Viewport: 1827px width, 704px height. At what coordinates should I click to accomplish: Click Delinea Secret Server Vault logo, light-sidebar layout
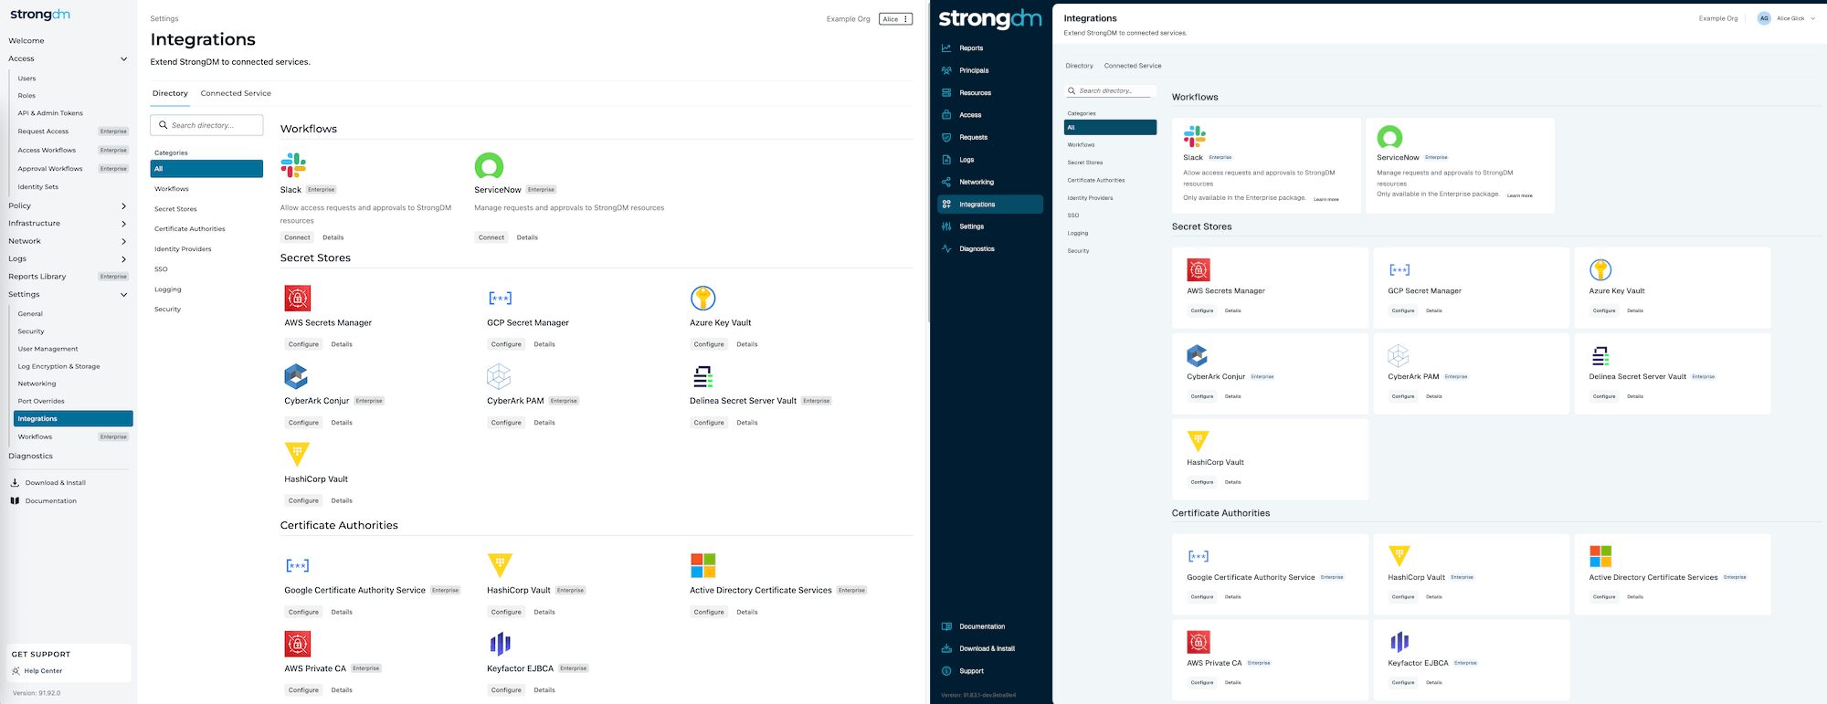point(702,376)
